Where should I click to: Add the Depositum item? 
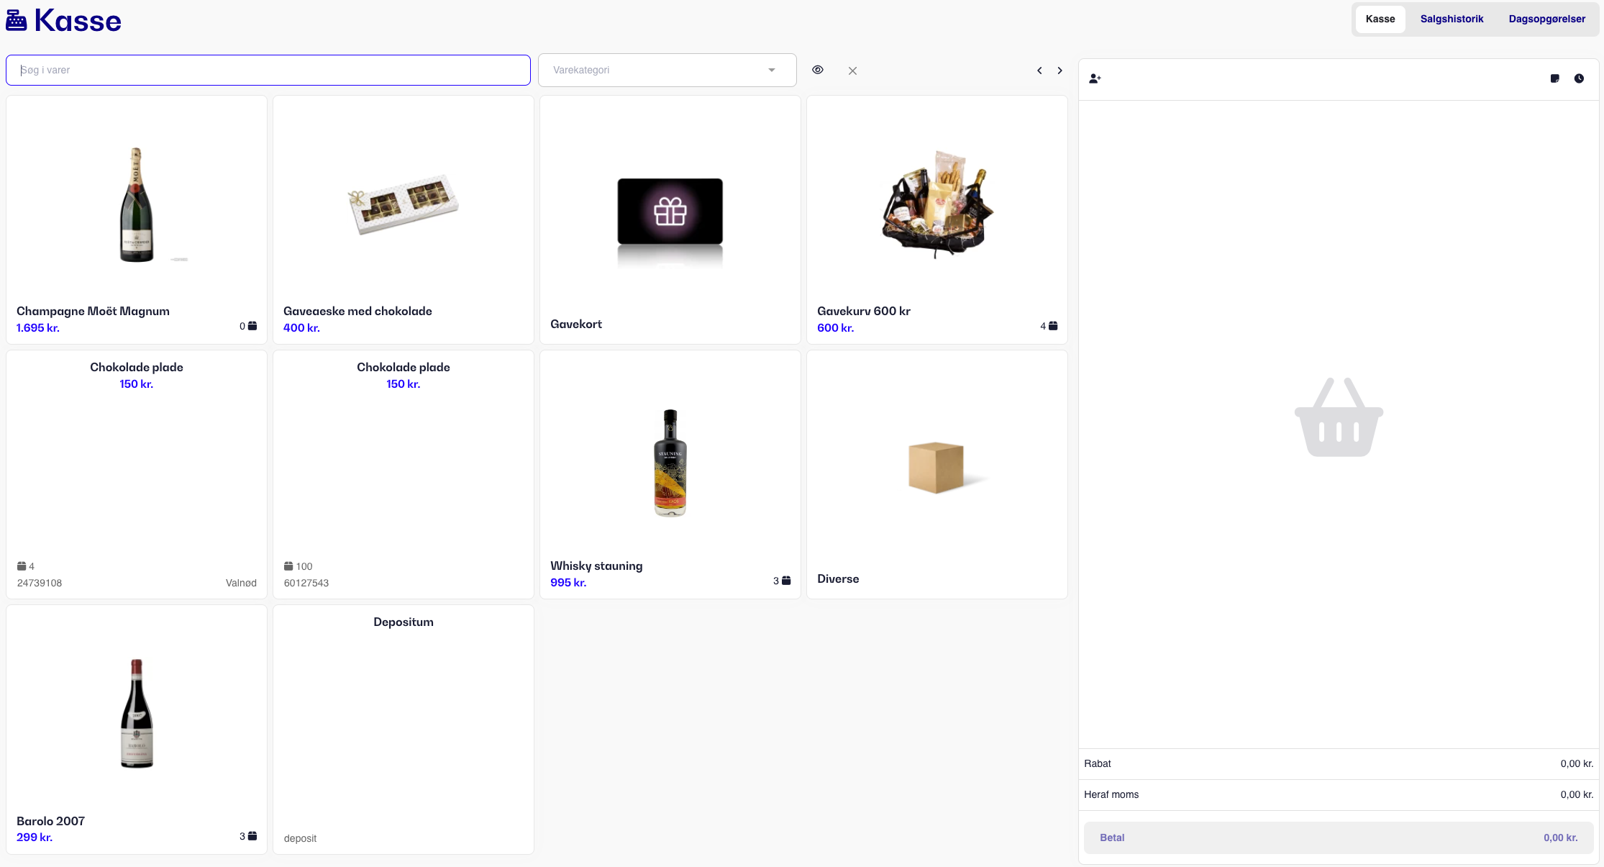click(403, 728)
